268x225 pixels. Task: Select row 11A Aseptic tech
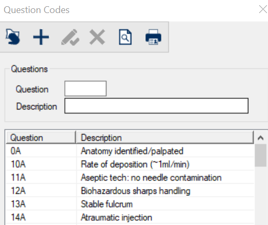coord(130,178)
